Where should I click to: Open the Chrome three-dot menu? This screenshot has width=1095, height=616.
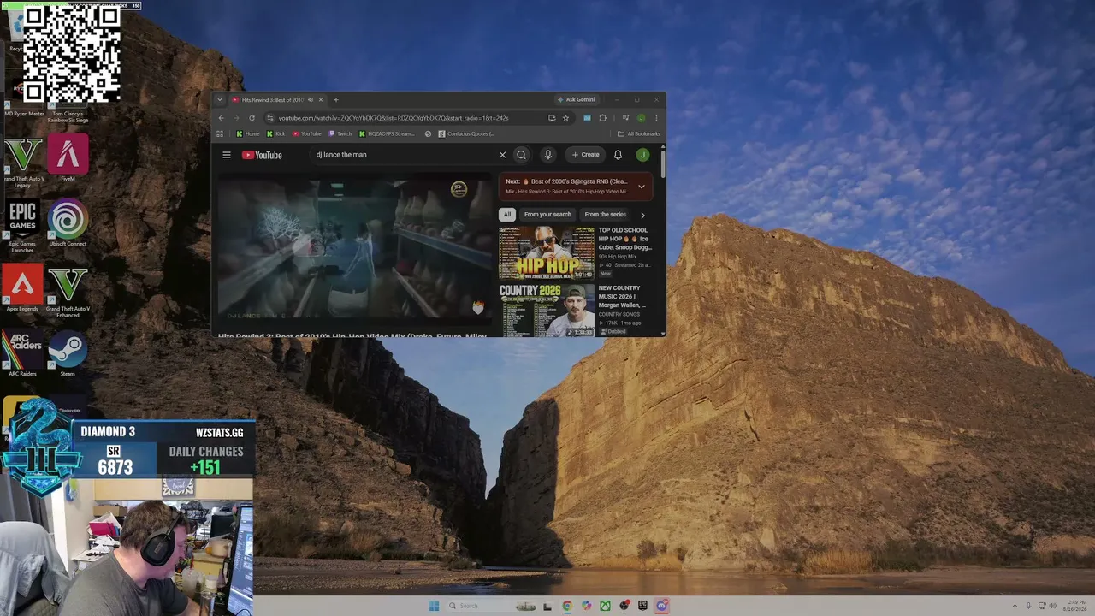pyautogui.click(x=656, y=118)
